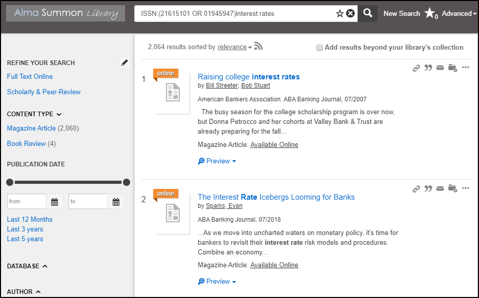The width and height of the screenshot is (479, 298).
Task: Save Interest Rate Icebergs result to folder
Action: coord(452,189)
